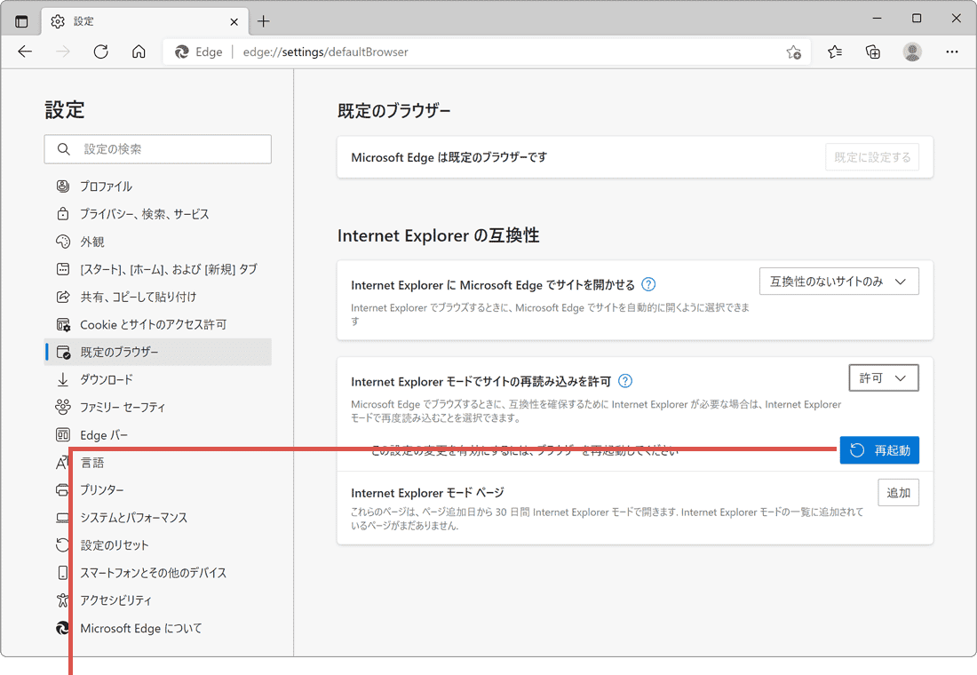Open the Favorites list icon
Image resolution: width=977 pixels, height=675 pixels.
click(x=835, y=52)
